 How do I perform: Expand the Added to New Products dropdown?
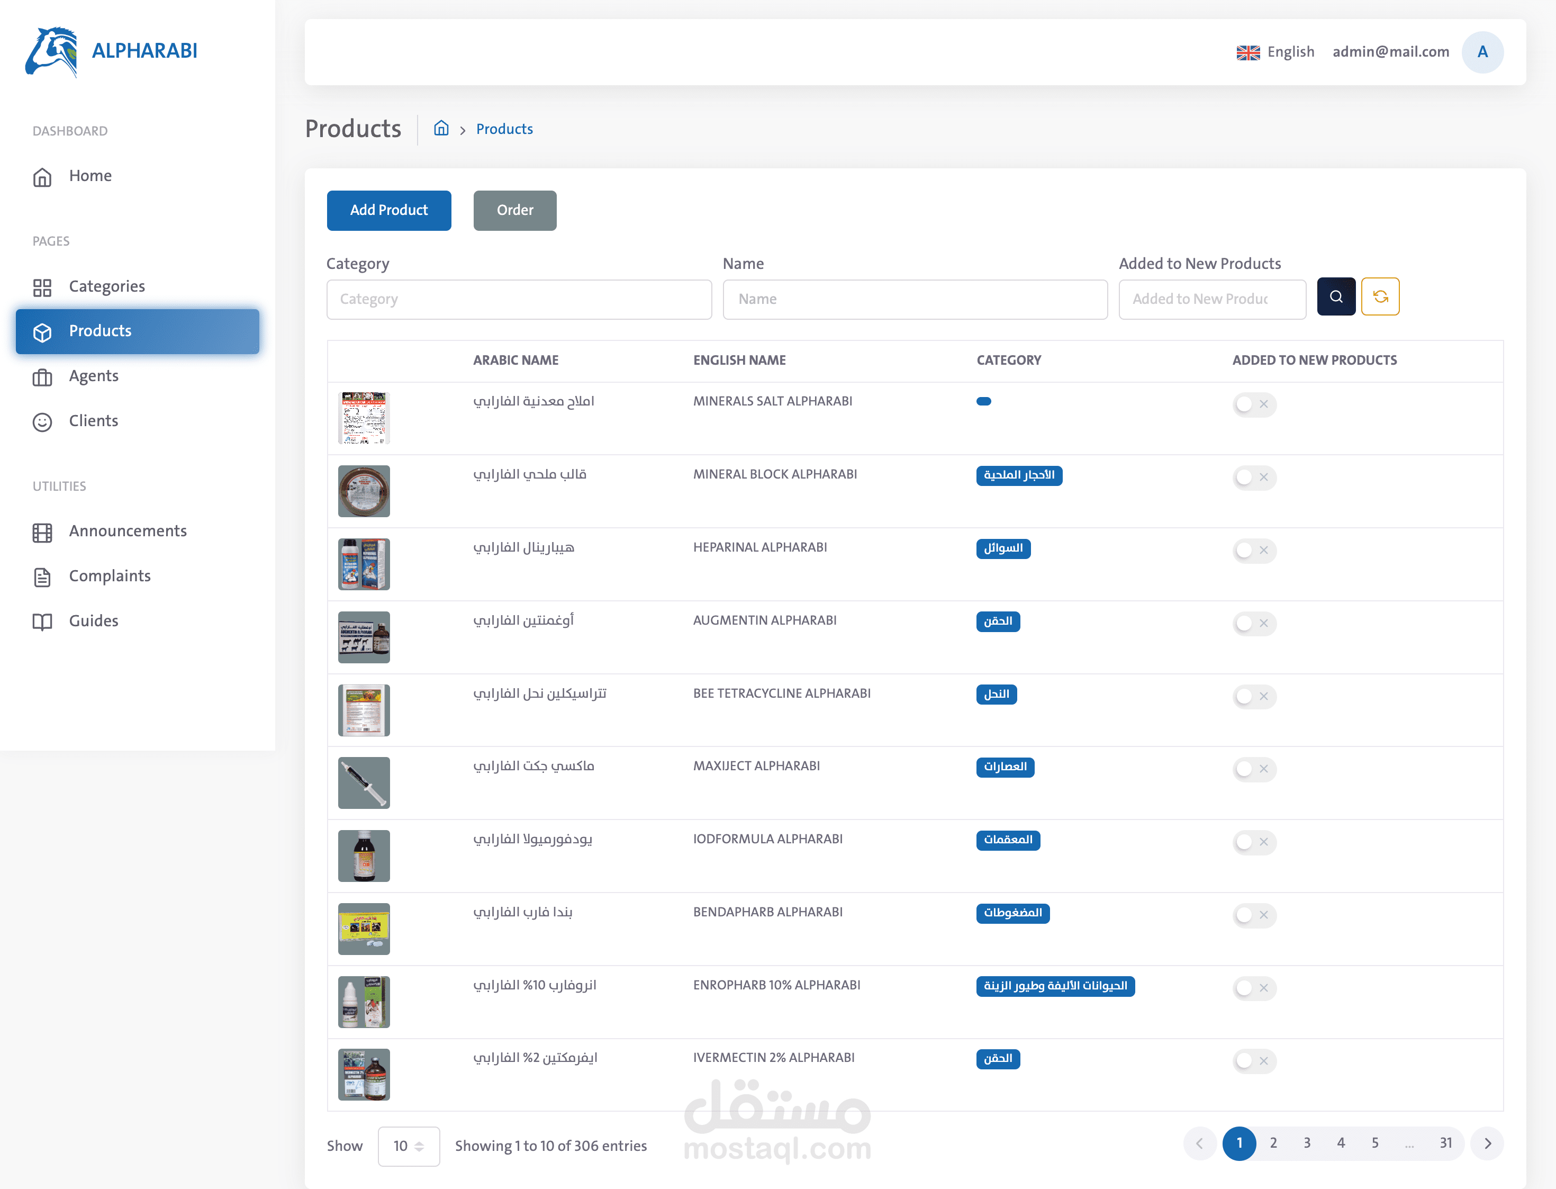pyautogui.click(x=1211, y=300)
